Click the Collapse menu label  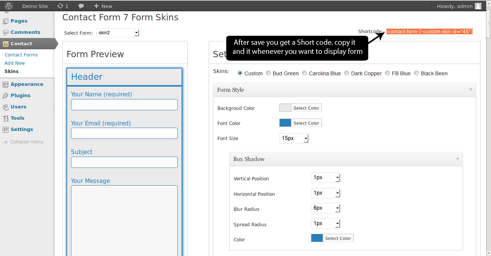click(26, 142)
